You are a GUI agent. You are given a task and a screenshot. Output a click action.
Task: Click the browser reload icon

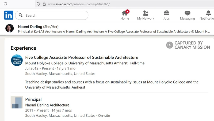(5, 4)
